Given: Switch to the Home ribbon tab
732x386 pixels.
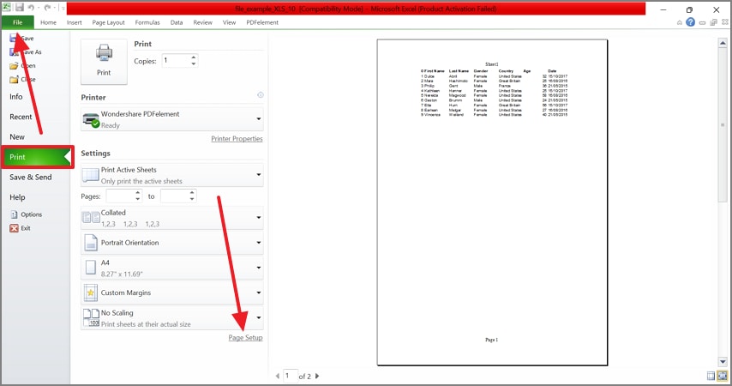Looking at the screenshot, I should point(48,22).
